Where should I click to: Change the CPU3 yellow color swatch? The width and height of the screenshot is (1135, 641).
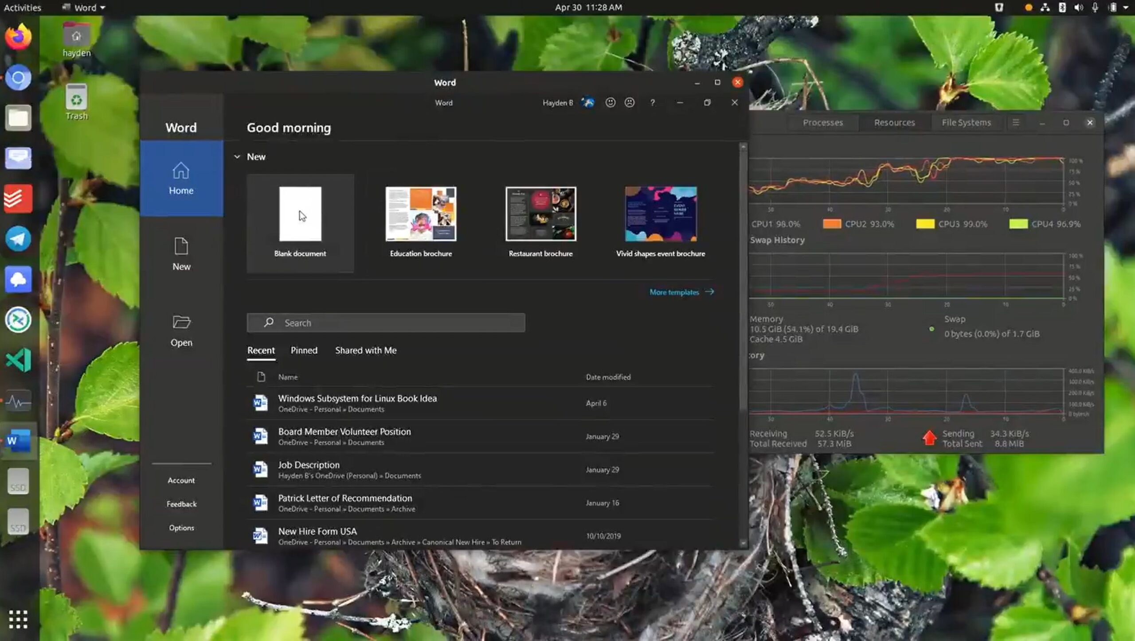(925, 224)
